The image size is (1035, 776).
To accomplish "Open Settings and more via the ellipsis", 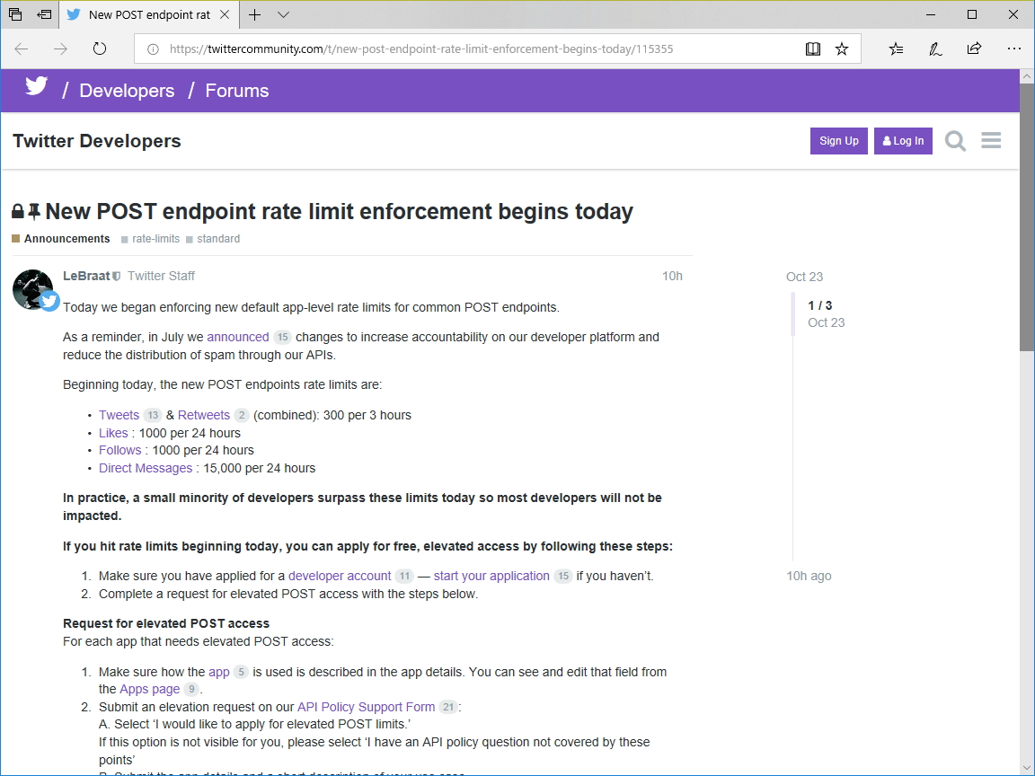I will click(1014, 49).
